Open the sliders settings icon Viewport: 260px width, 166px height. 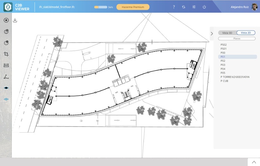[194, 7]
